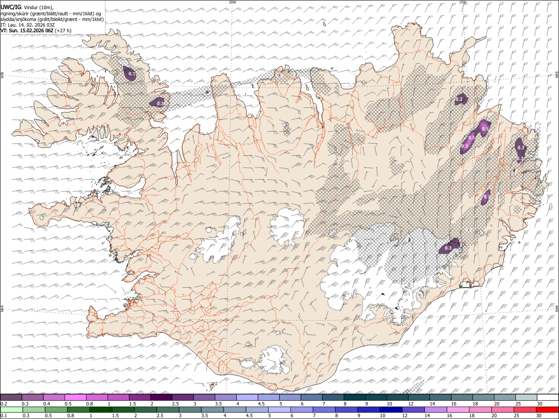559x419 pixels.
Task: Select the lower legend swatch starting at 2
Action: [x=145, y=409]
